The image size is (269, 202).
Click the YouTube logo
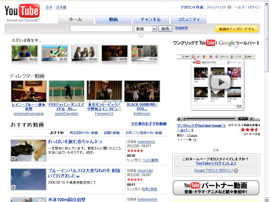click(x=22, y=13)
